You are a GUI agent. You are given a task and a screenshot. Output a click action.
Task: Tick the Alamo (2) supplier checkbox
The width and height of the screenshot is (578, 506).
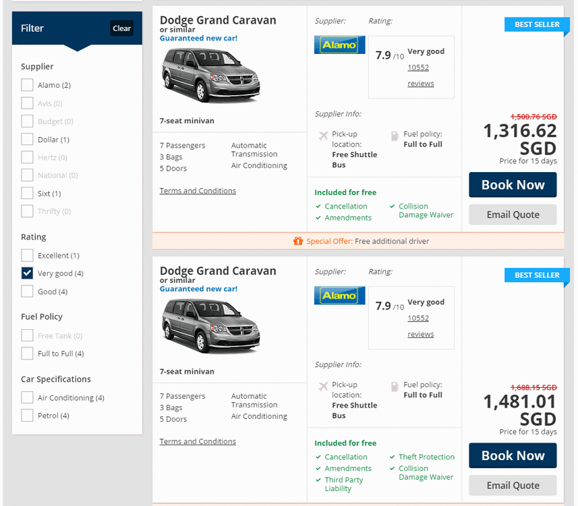pos(27,85)
